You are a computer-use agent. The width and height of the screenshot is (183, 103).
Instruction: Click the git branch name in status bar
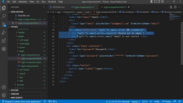click(x=22, y=102)
